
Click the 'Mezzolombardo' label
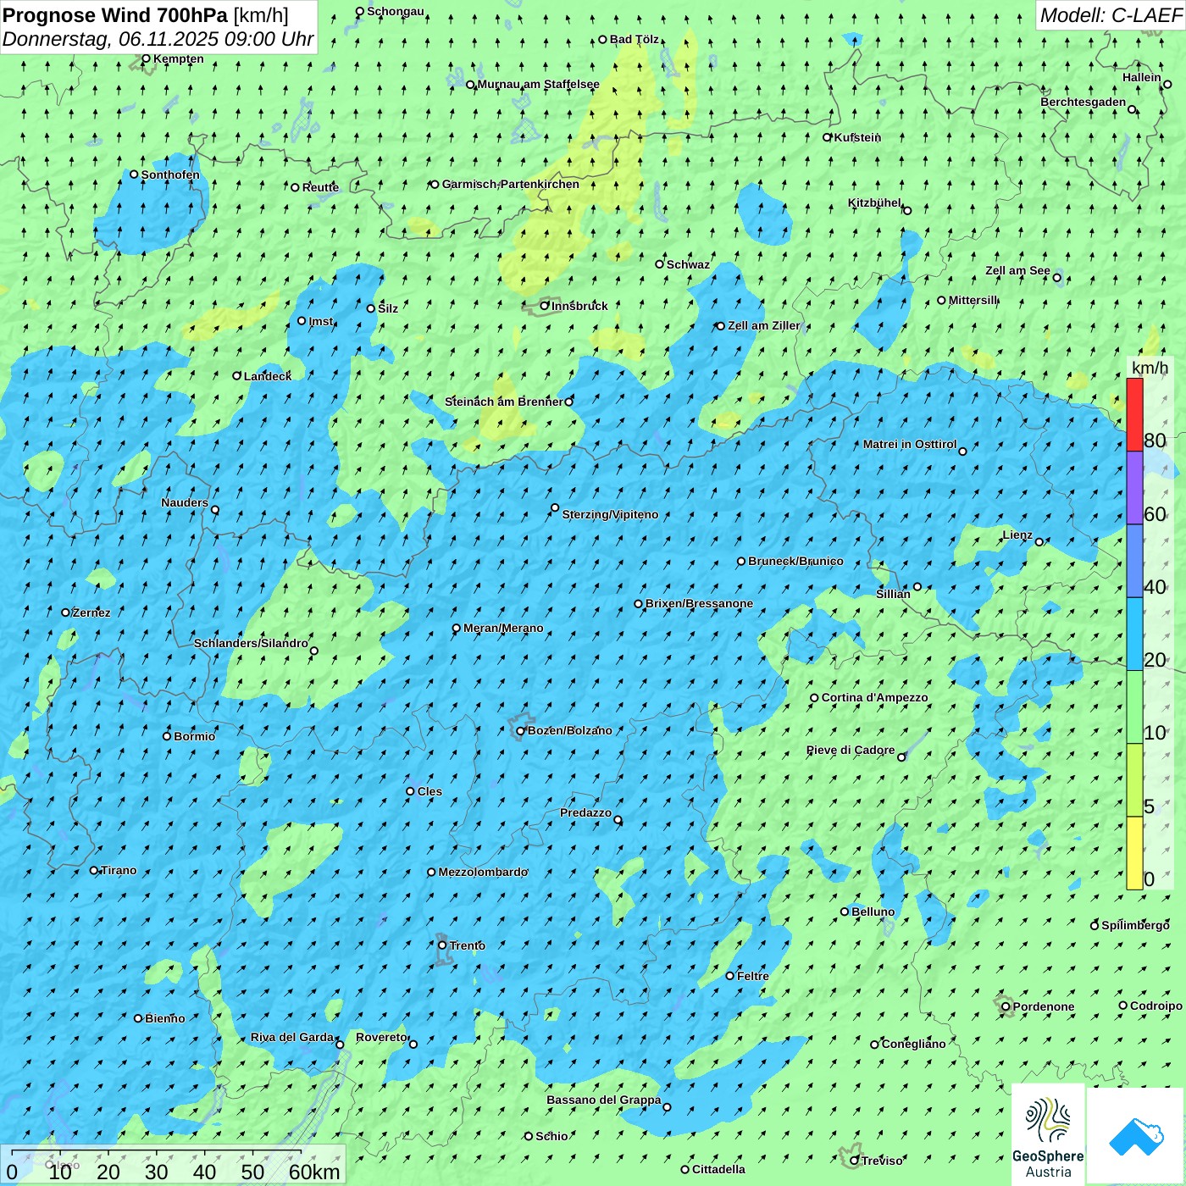pyautogui.click(x=483, y=872)
